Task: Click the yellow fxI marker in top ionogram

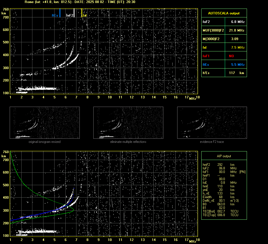Action: (x=82, y=13)
